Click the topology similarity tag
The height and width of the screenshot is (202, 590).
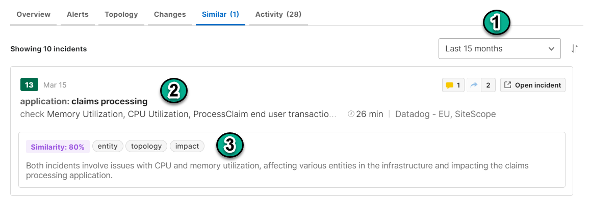point(146,146)
